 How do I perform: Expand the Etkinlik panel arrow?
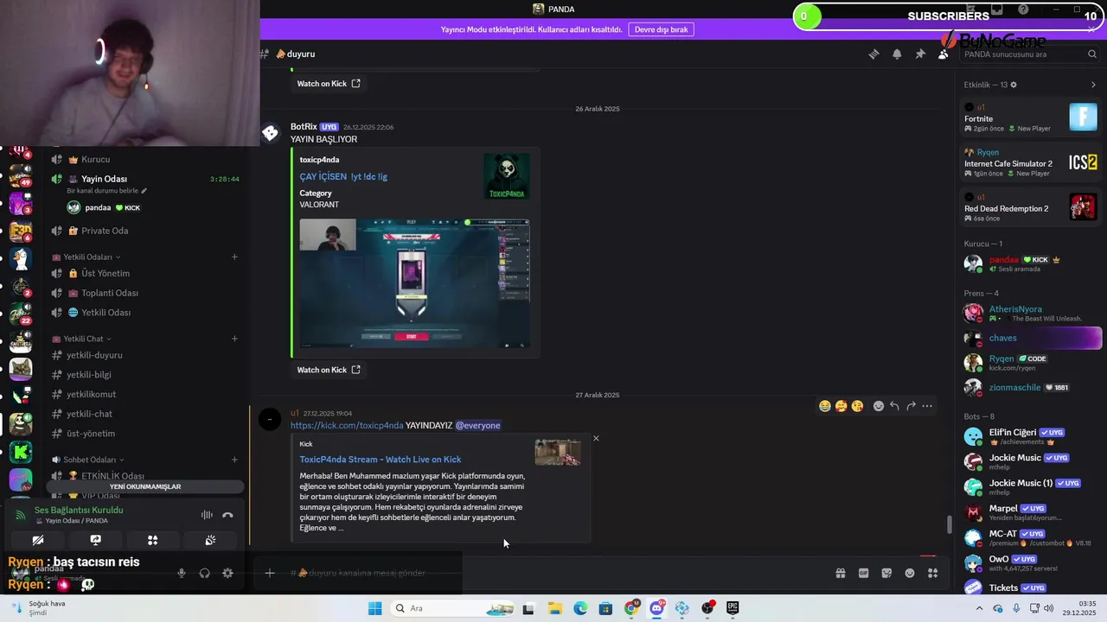pyautogui.click(x=1093, y=85)
